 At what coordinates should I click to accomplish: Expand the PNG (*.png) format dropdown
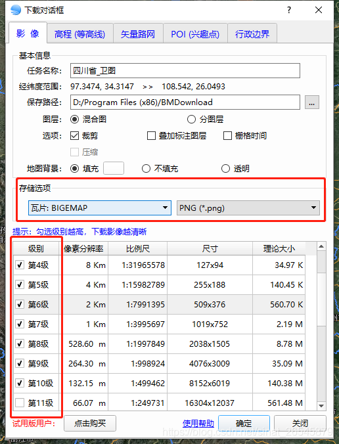click(248, 208)
